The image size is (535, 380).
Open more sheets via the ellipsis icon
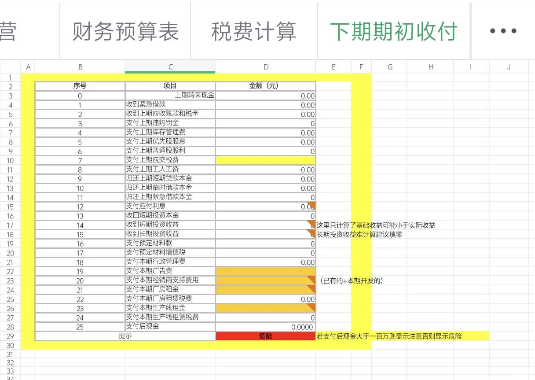[503, 30]
